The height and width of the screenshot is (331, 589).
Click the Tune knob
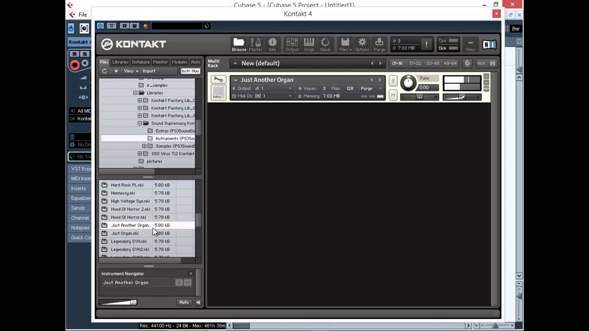[408, 83]
